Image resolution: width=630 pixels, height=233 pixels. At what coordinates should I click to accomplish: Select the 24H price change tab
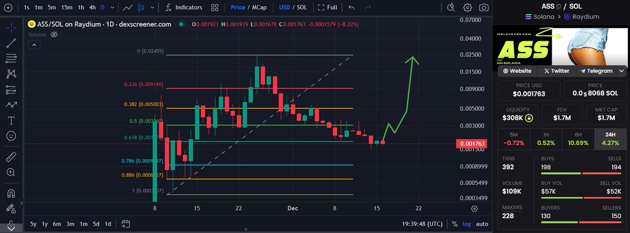(x=610, y=138)
